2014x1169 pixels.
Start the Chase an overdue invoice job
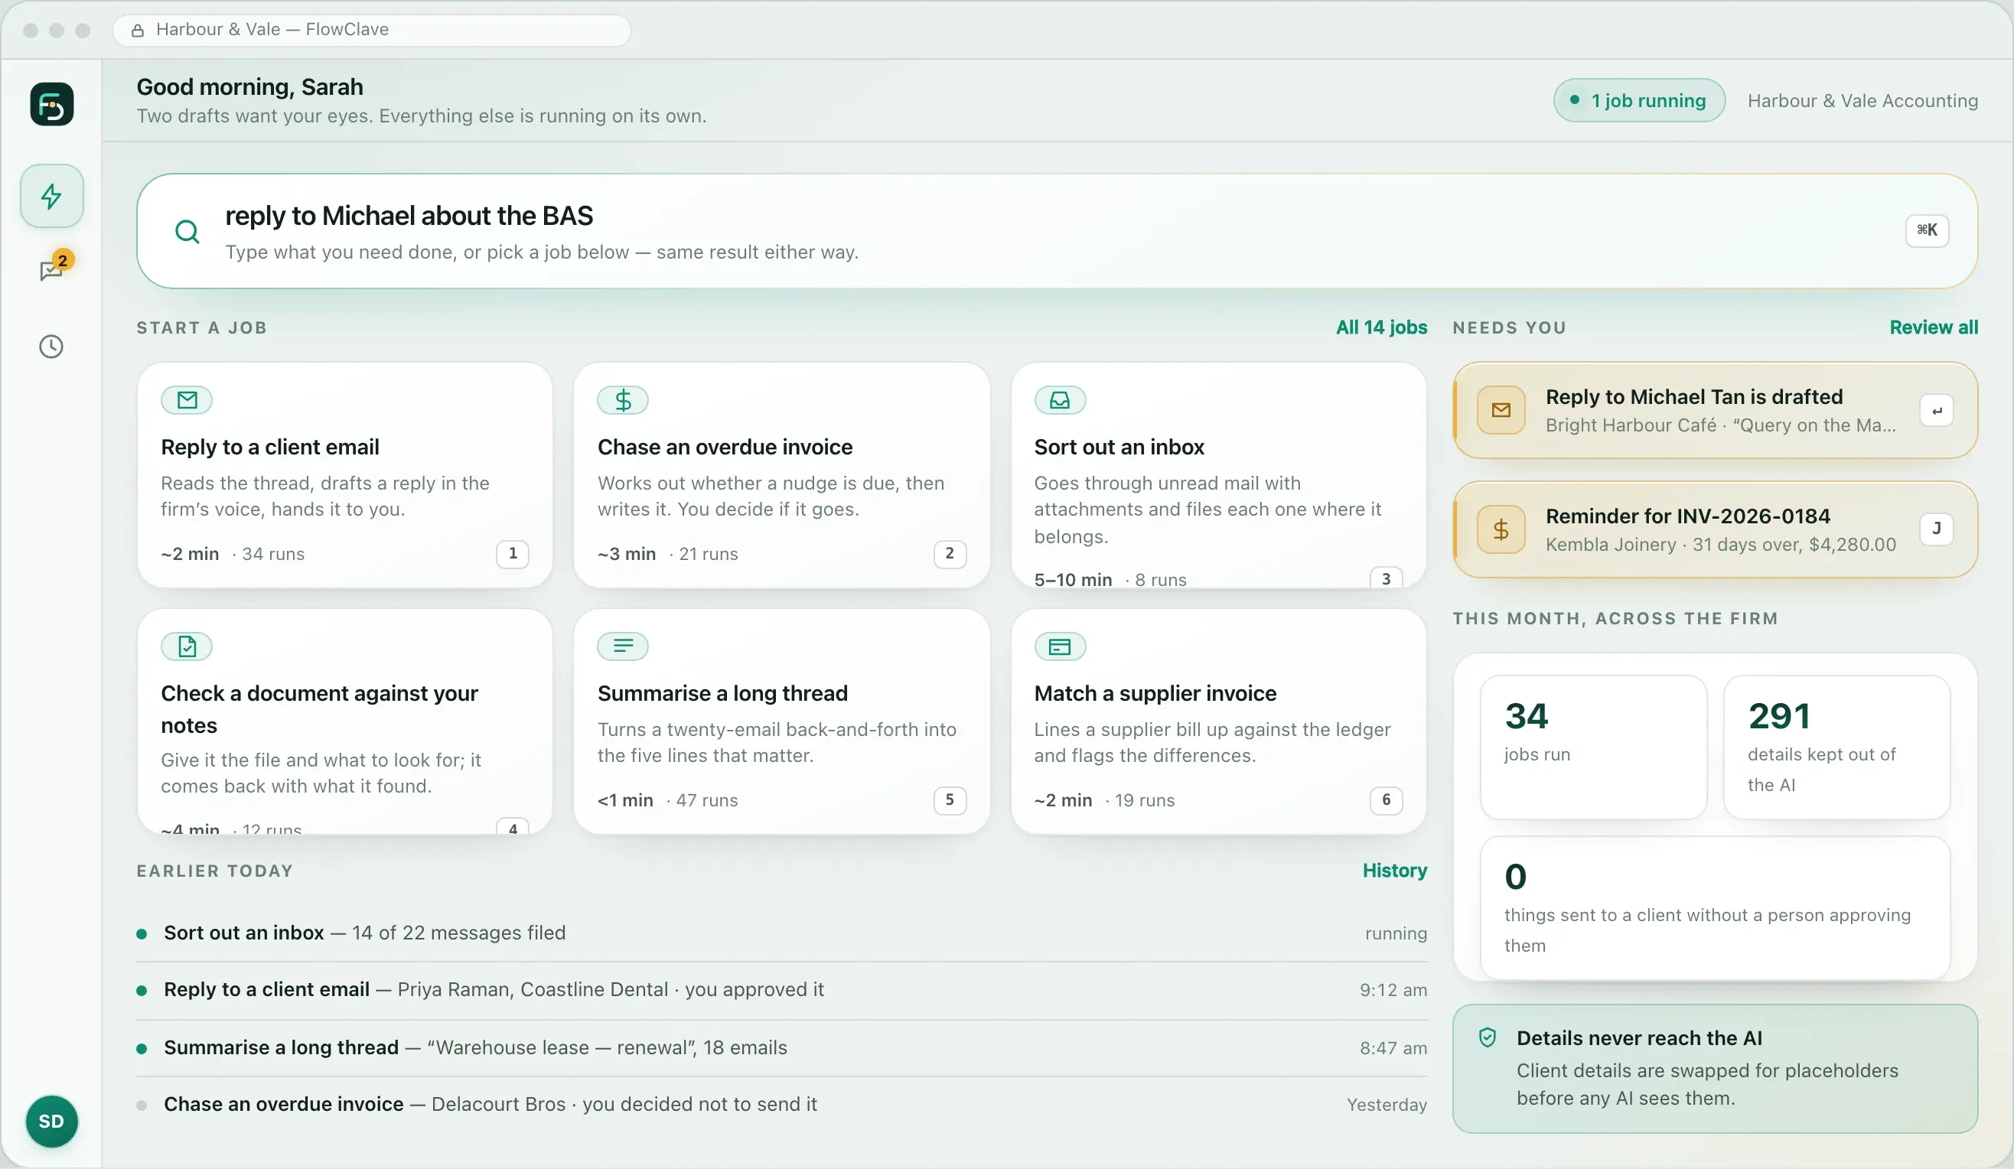(x=781, y=475)
